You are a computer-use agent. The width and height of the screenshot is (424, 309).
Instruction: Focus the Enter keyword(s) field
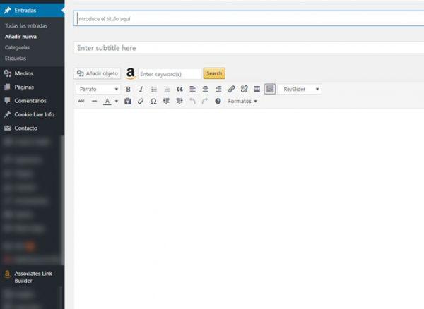pyautogui.click(x=170, y=74)
